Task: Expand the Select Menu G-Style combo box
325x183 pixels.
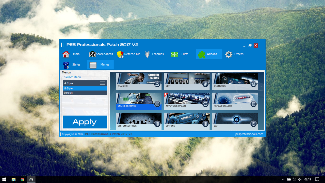Action: pos(85,83)
